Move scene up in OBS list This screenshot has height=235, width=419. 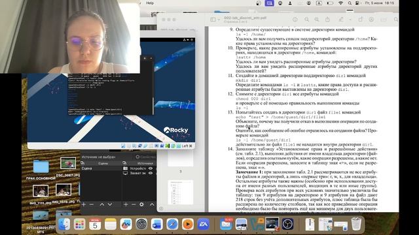102,204
